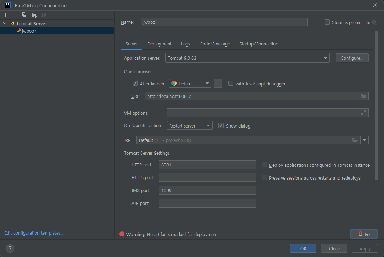The image size is (384, 257).
Task: Enable with JavaScript debugger checkbox
Action: [231, 83]
